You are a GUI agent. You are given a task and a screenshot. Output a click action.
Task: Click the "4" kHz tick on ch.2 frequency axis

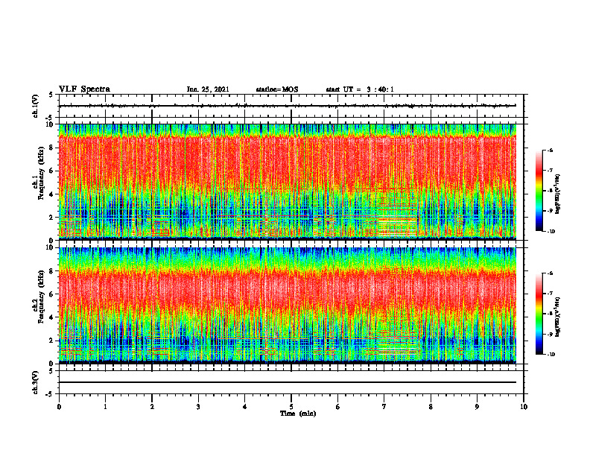click(x=51, y=317)
